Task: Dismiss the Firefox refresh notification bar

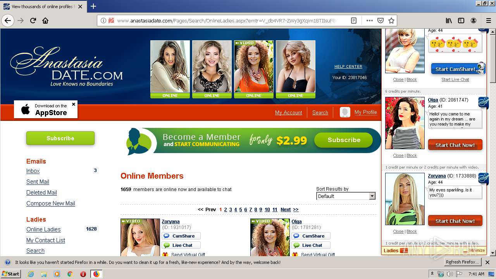Action: click(x=487, y=262)
